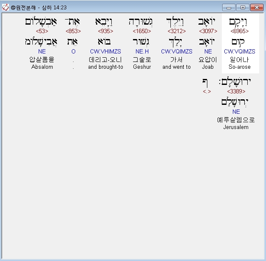Screen dimensions: 266x261
Task: Click English gloss Joab
Action: 208,67
